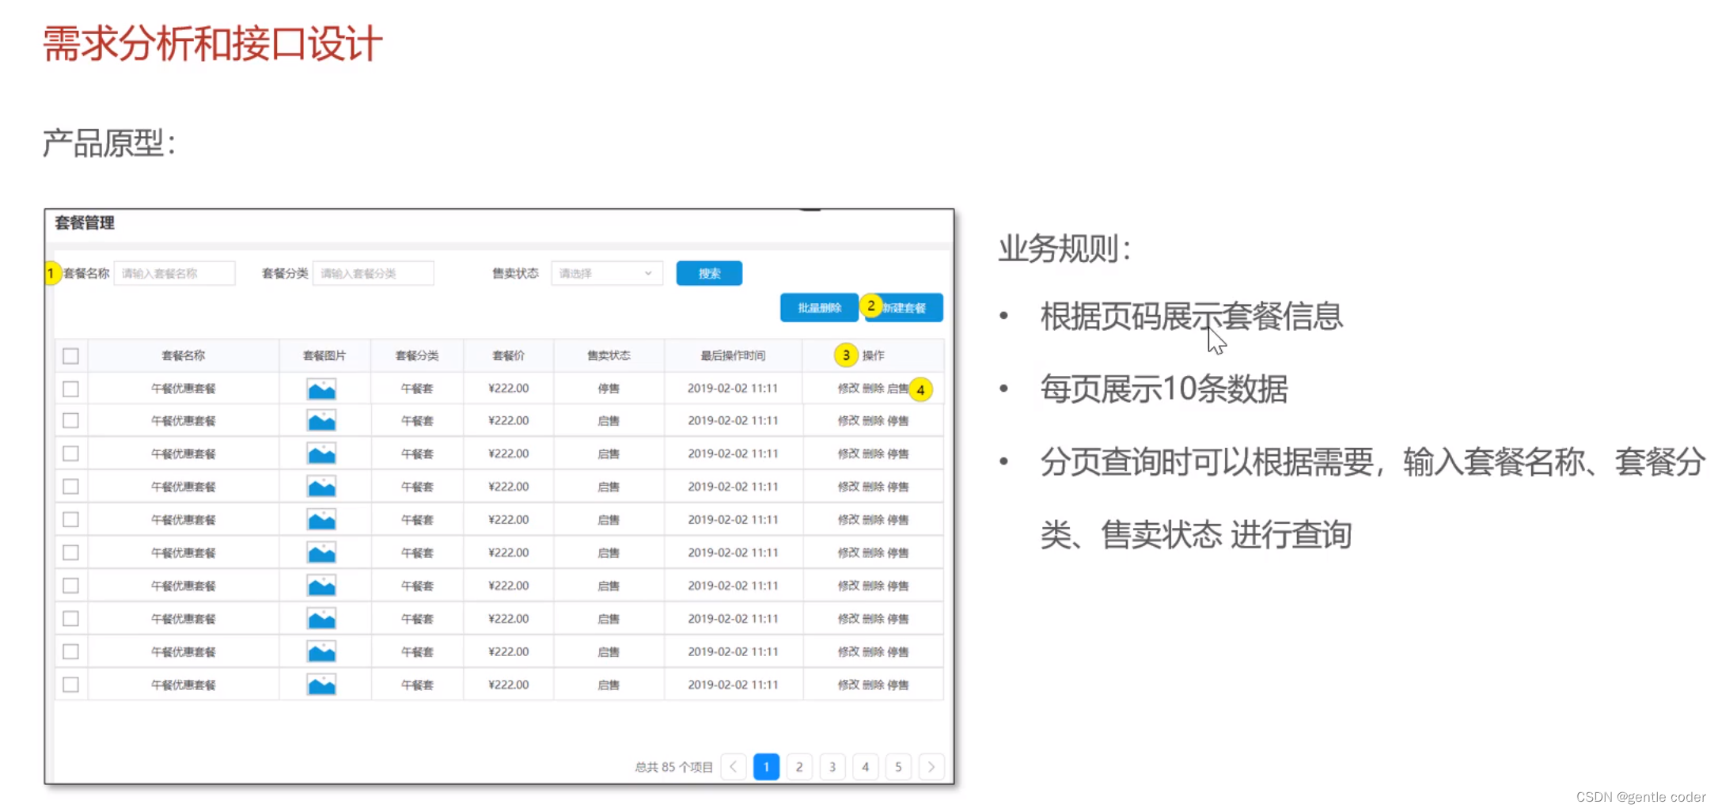Select page 2 in the pagination
Screen dimensions: 1718x812
(799, 767)
